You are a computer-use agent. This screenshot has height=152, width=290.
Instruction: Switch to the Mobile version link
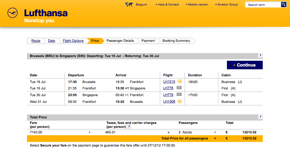coord(198,5)
